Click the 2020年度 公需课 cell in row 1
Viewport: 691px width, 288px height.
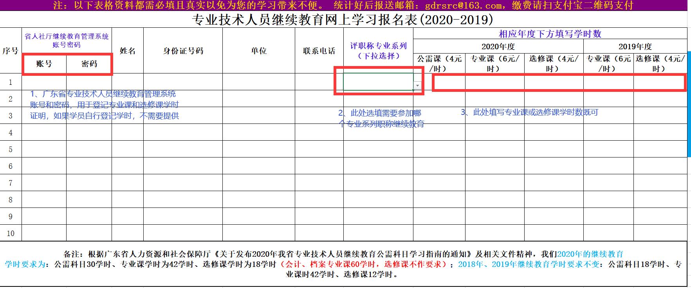click(439, 82)
